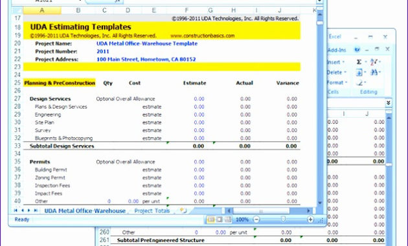Switch to Page Layout view
Screen dimensions: 408x246
pyautogui.click(x=220, y=219)
